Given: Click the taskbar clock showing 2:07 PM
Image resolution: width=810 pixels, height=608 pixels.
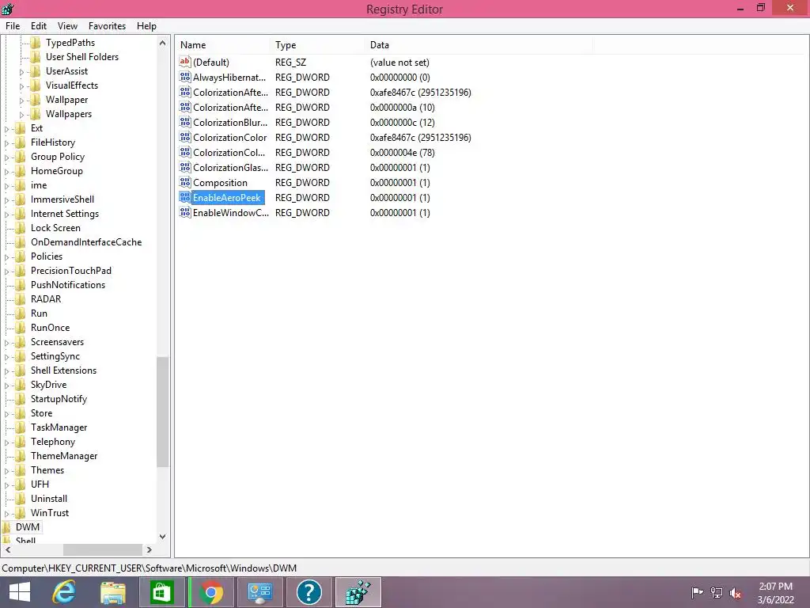Looking at the screenshot, I should point(775,587).
